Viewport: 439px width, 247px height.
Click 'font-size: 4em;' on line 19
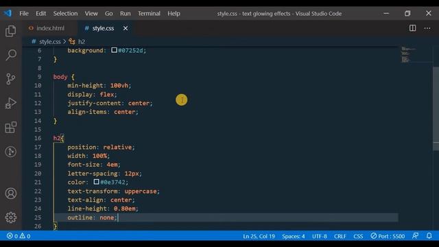click(x=94, y=165)
